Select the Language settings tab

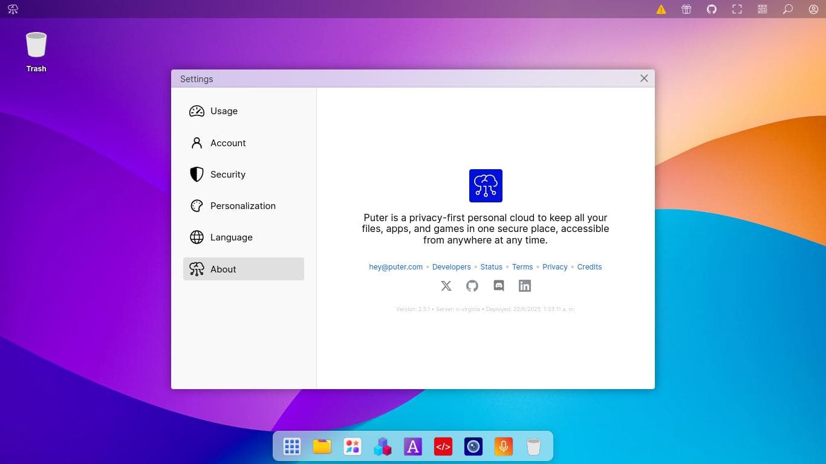(x=244, y=237)
